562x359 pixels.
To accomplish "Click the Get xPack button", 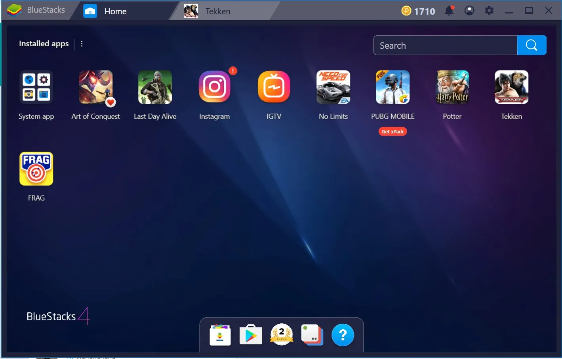I will pos(392,131).
